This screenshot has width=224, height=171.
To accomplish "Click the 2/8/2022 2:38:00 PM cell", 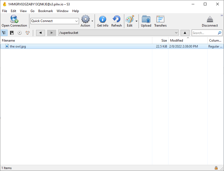I will [183, 46].
